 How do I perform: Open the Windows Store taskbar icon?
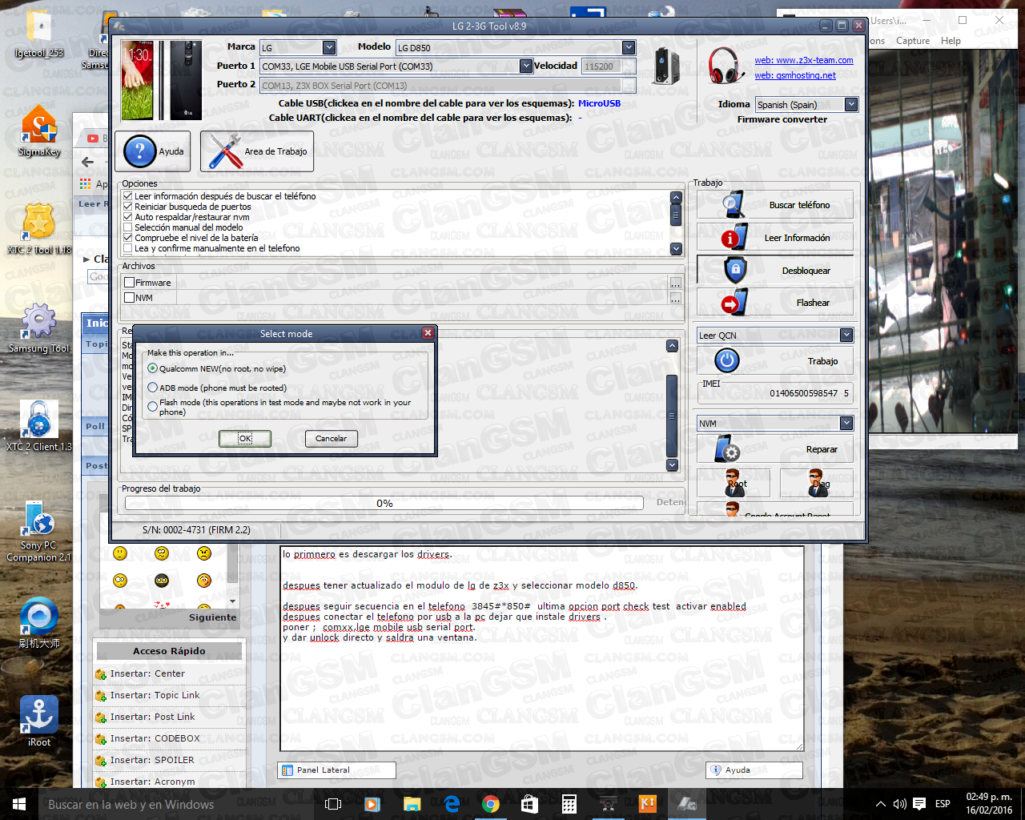(x=530, y=804)
